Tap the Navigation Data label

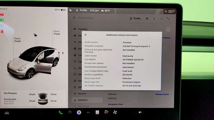(x=115, y=104)
